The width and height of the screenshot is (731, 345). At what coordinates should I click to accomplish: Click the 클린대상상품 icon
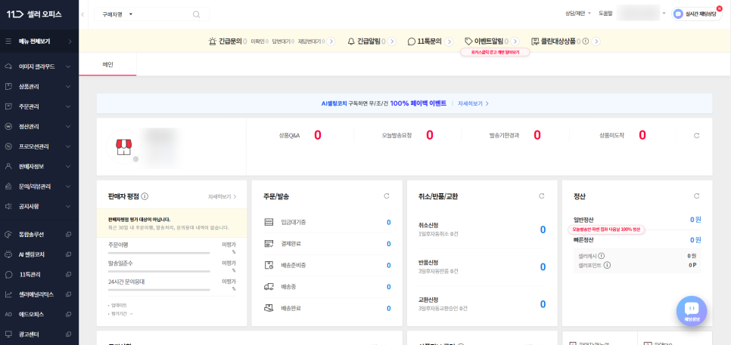point(535,42)
